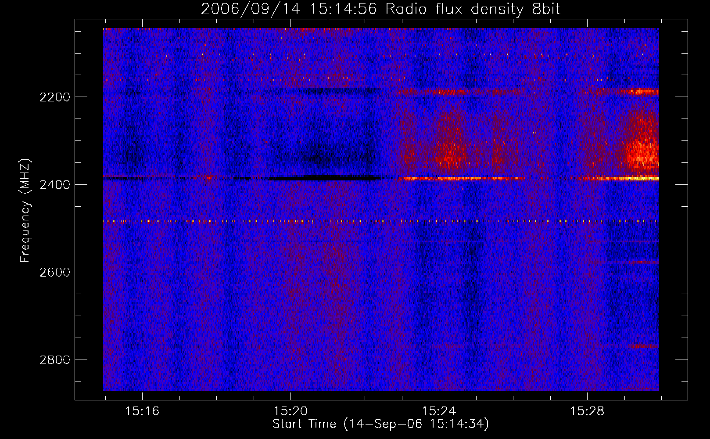Click the 2200 frequency tick label

[x=55, y=97]
